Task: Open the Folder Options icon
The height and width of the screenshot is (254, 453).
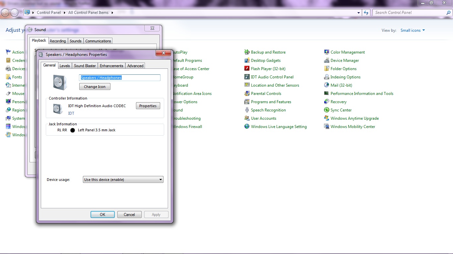Action: pos(326,69)
